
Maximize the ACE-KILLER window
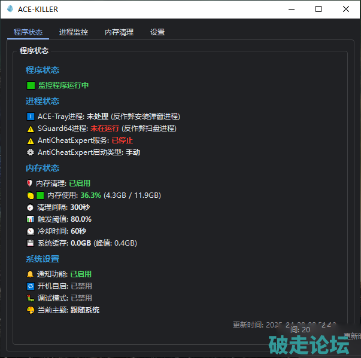pyautogui.click(x=318, y=9)
